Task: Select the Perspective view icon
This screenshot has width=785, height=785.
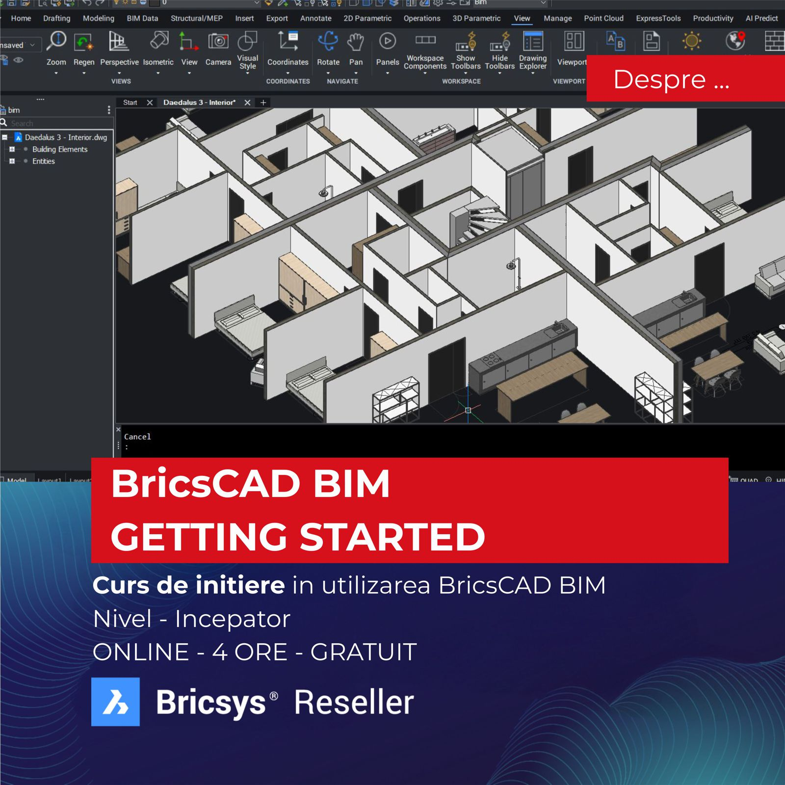Action: click(x=119, y=42)
